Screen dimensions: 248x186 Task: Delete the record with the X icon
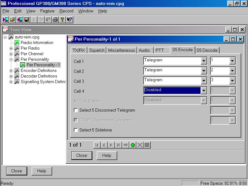coord(140,145)
